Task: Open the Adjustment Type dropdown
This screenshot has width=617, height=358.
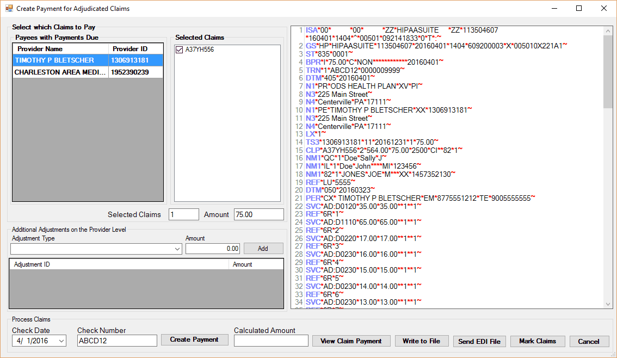Action: (x=177, y=249)
